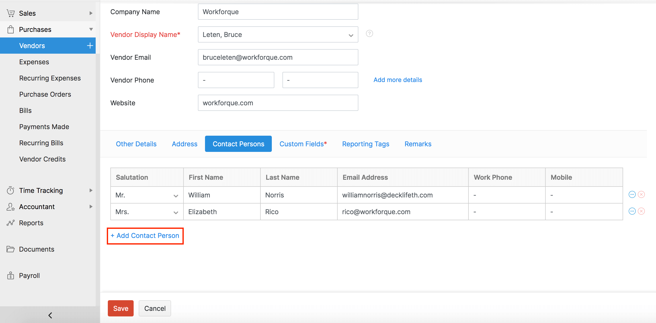Click the Documents folder icon
656x323 pixels.
10,249
